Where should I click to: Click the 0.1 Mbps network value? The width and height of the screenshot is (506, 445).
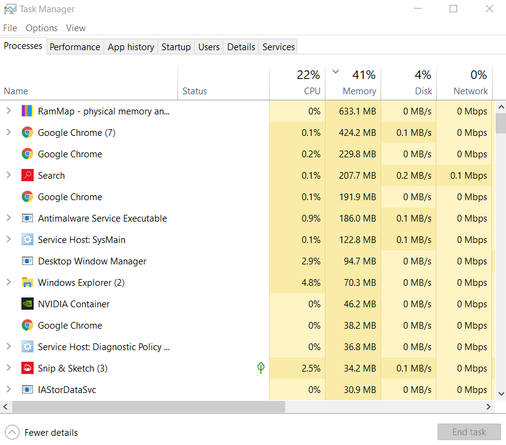click(469, 176)
